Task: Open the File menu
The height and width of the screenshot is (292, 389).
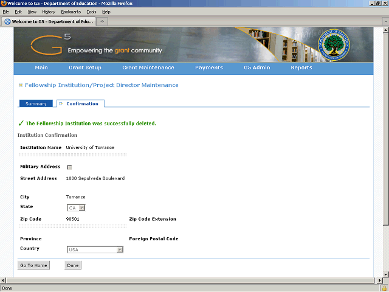Action: coord(5,12)
